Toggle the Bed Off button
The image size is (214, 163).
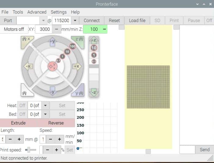pos(22,114)
